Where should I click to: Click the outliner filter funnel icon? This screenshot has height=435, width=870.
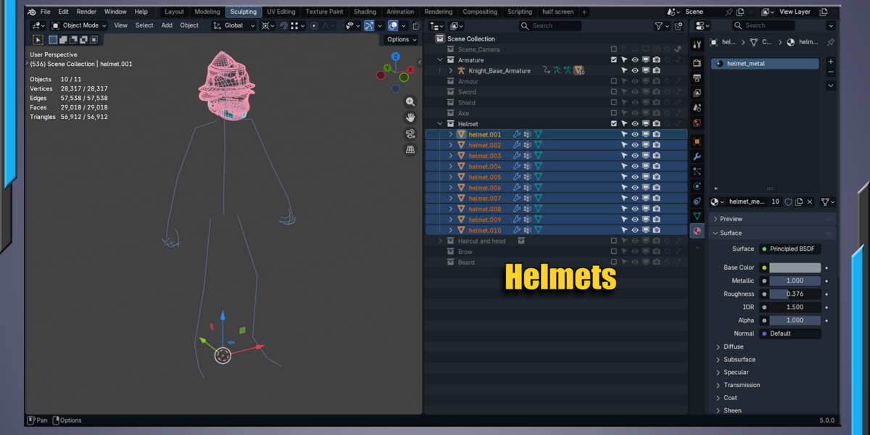coord(658,26)
